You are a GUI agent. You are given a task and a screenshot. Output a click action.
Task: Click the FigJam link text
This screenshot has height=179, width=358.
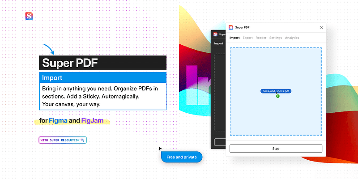92,120
